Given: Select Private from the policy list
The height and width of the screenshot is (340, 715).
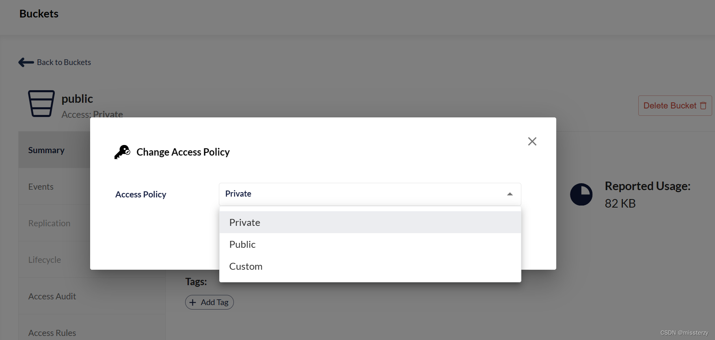Looking at the screenshot, I should [244, 222].
